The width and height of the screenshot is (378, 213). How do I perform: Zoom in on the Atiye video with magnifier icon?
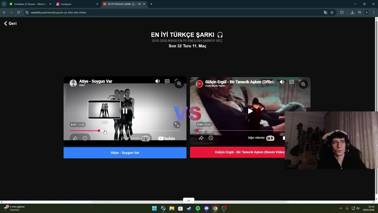point(179,84)
